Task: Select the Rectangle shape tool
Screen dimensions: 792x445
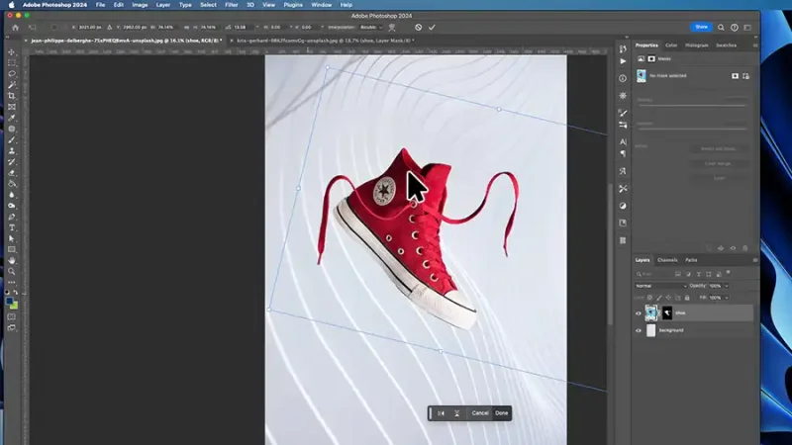Action: tap(12, 250)
